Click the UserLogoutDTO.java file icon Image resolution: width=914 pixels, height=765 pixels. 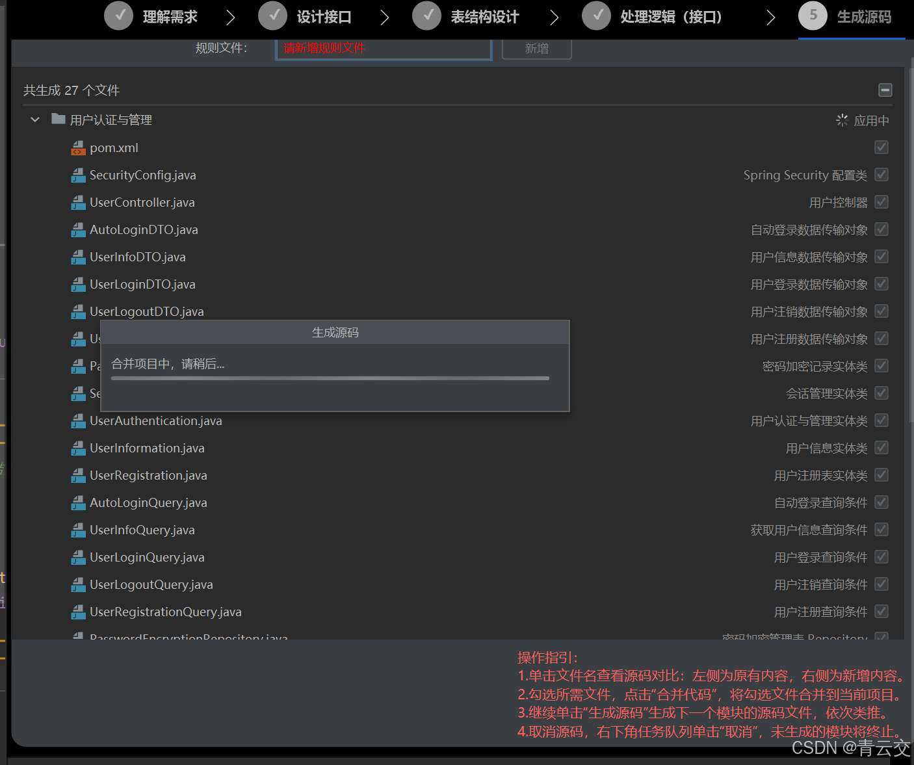tap(78, 312)
